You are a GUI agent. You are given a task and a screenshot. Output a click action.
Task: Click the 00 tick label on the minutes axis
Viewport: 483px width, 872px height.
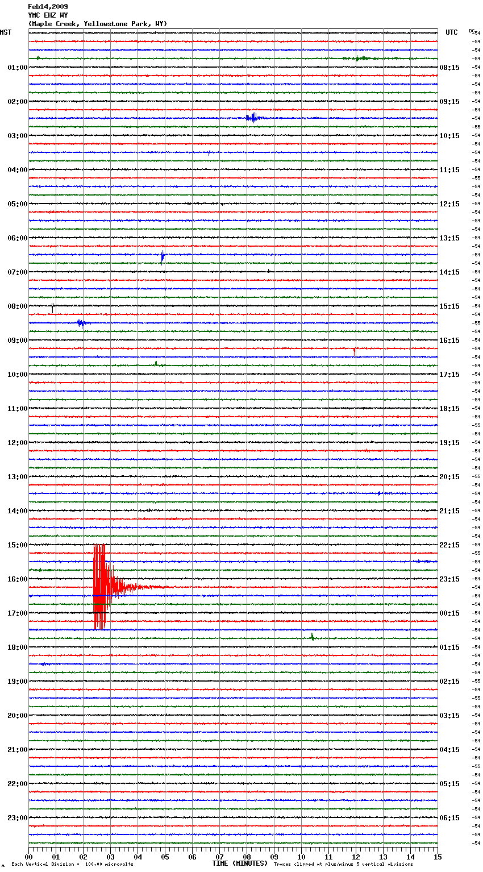tap(28, 857)
